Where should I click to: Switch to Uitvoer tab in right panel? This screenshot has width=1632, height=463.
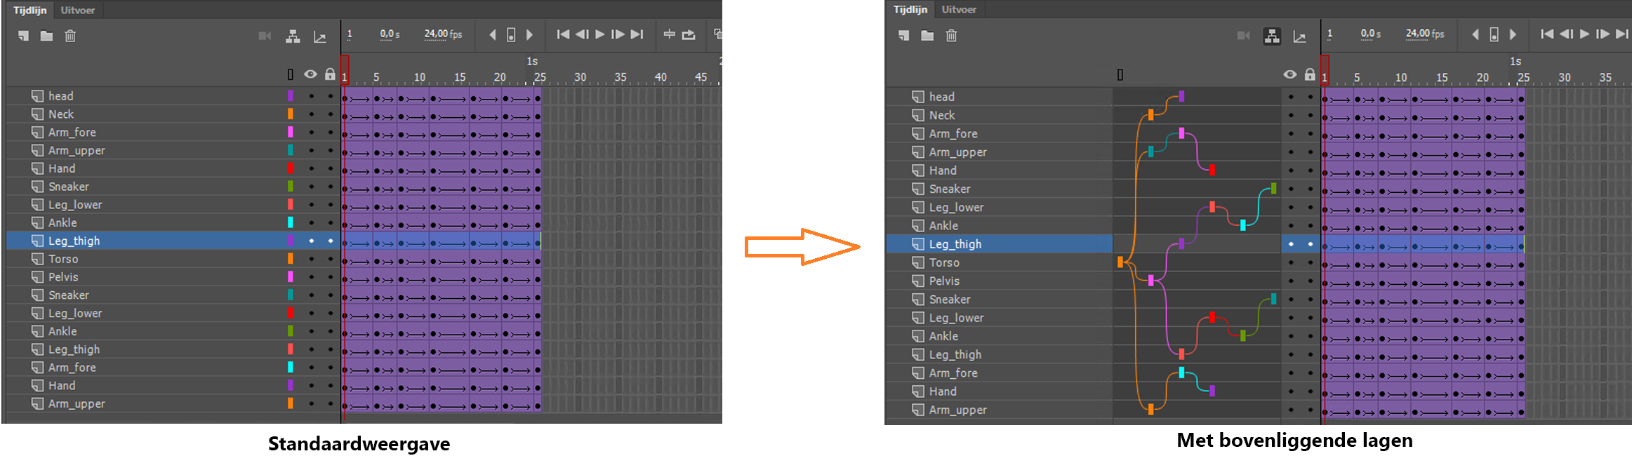pyautogui.click(x=959, y=9)
